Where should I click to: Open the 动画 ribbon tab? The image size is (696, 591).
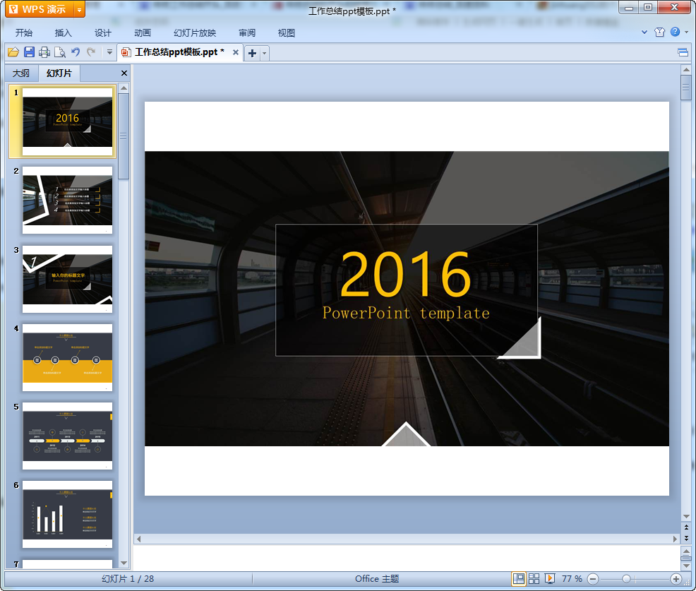click(143, 33)
